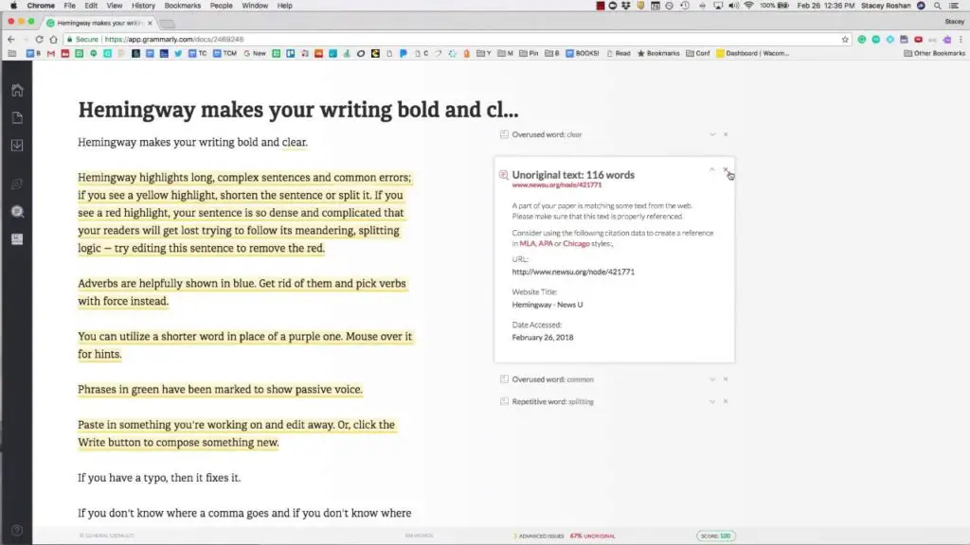
Task: Open the Help menu
Action: pos(284,6)
